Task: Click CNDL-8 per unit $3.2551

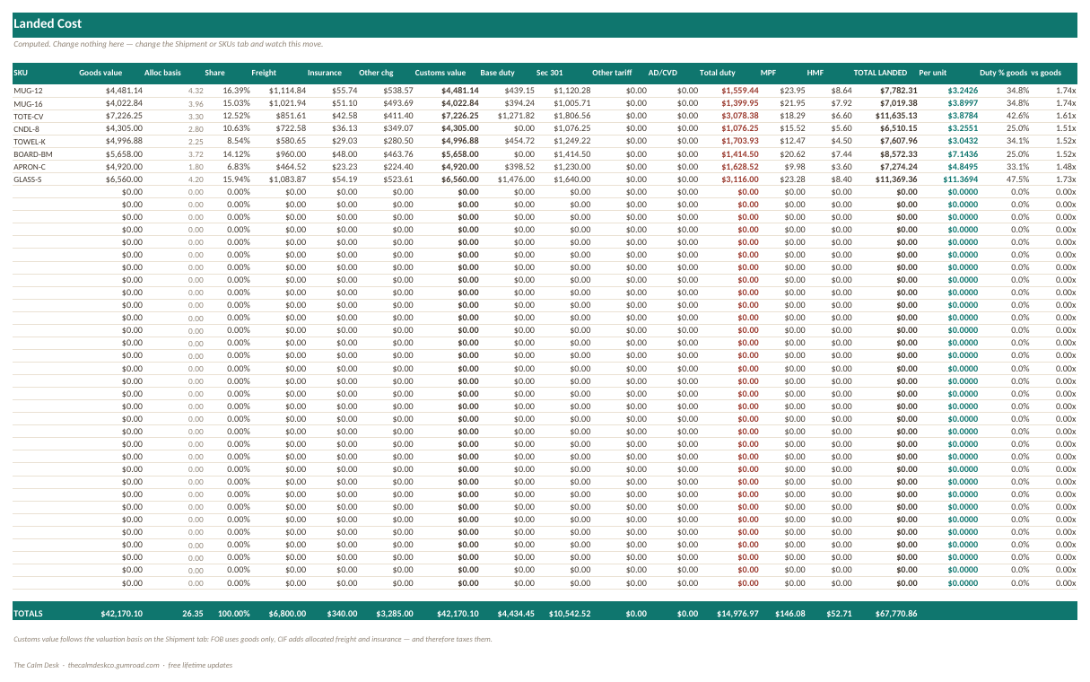Action: (x=962, y=128)
